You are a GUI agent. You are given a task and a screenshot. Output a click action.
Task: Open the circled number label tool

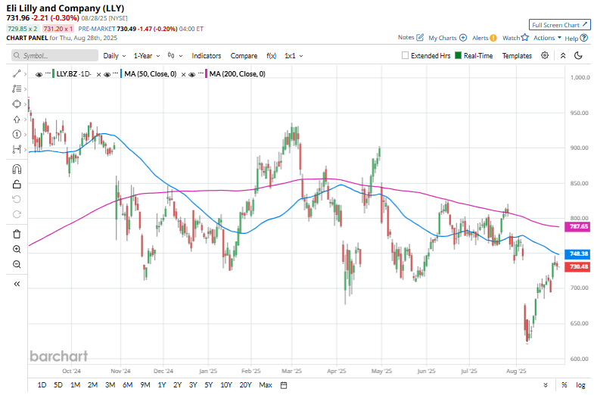[x=17, y=135]
